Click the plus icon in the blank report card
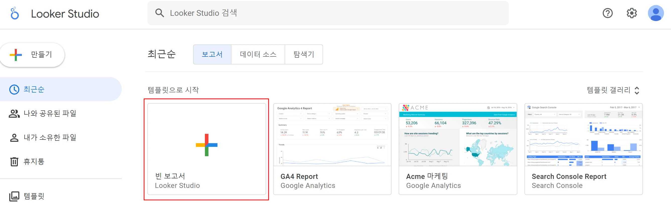This screenshot has height=212, width=671. pyautogui.click(x=207, y=145)
